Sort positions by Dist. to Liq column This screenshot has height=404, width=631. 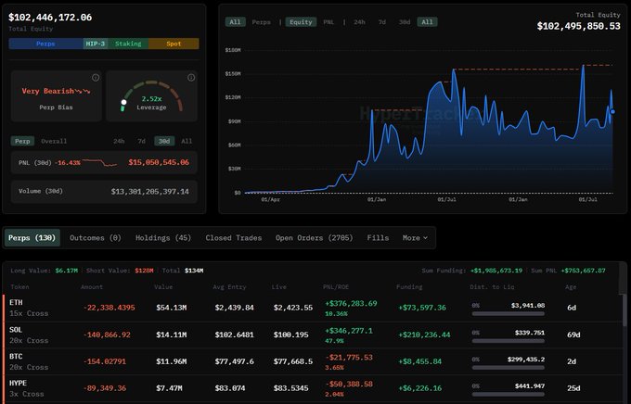[x=492, y=286]
